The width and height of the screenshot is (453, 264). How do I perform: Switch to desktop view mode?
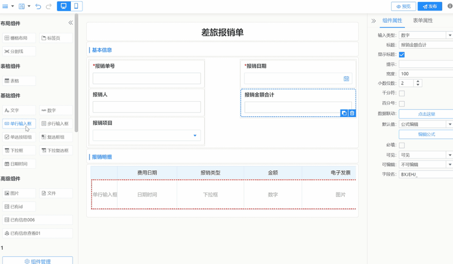[63, 6]
